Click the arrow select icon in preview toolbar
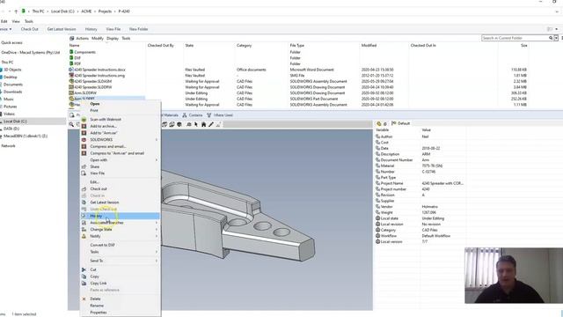The height and width of the screenshot is (317, 563). pos(196,124)
